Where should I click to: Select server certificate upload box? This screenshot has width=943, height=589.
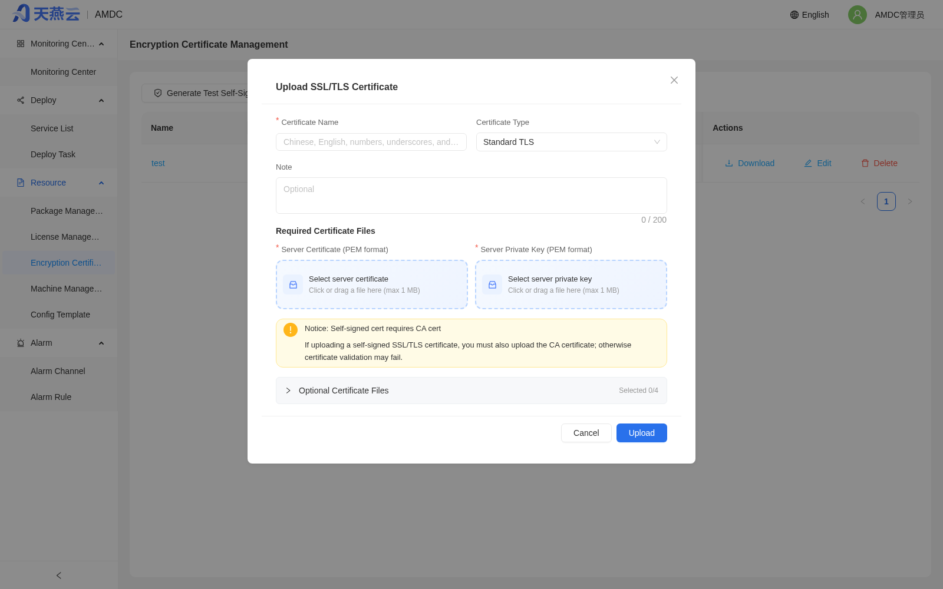[372, 284]
